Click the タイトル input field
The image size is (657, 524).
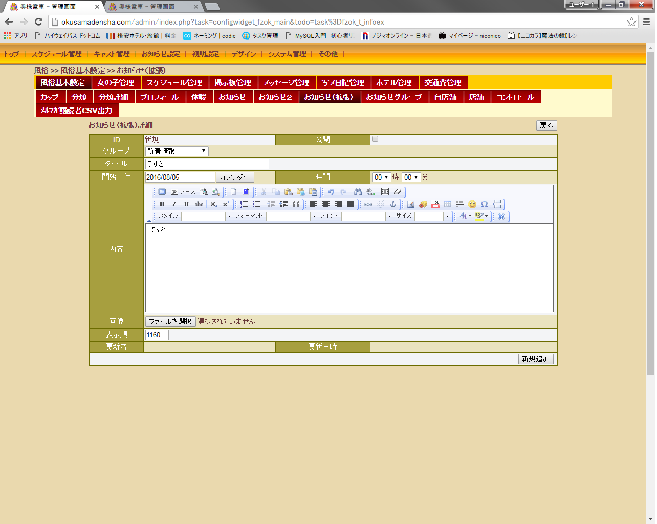(207, 164)
